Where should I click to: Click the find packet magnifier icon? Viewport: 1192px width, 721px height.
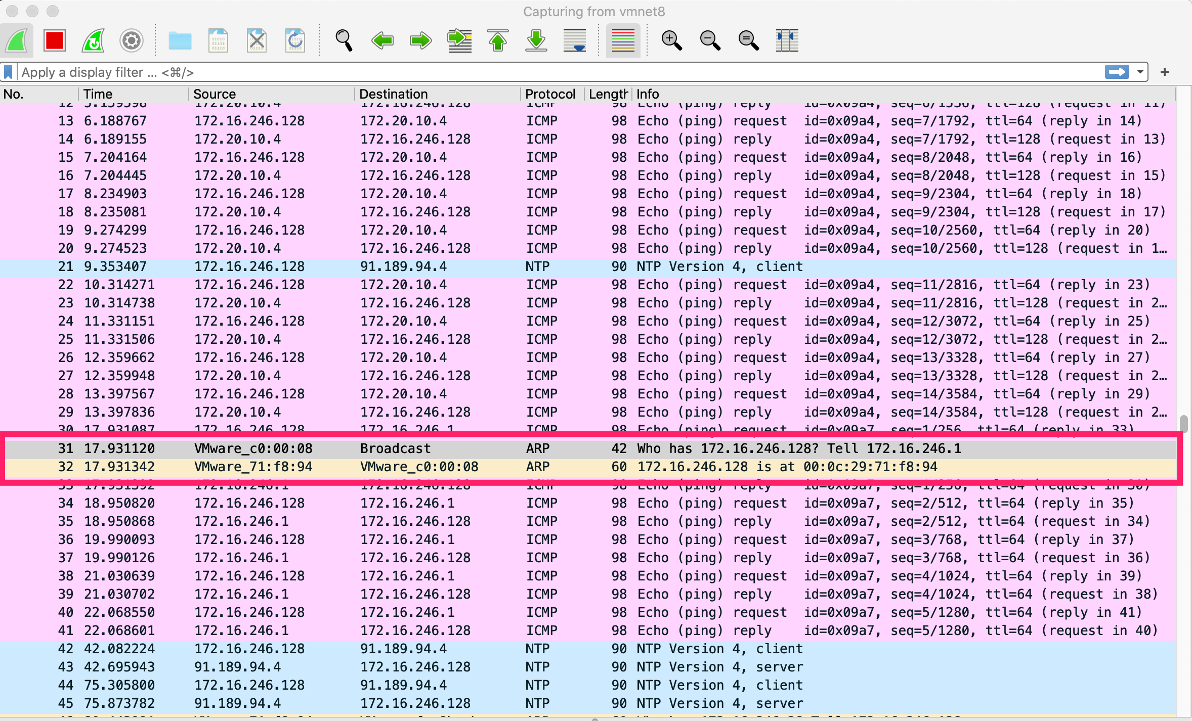coord(344,40)
